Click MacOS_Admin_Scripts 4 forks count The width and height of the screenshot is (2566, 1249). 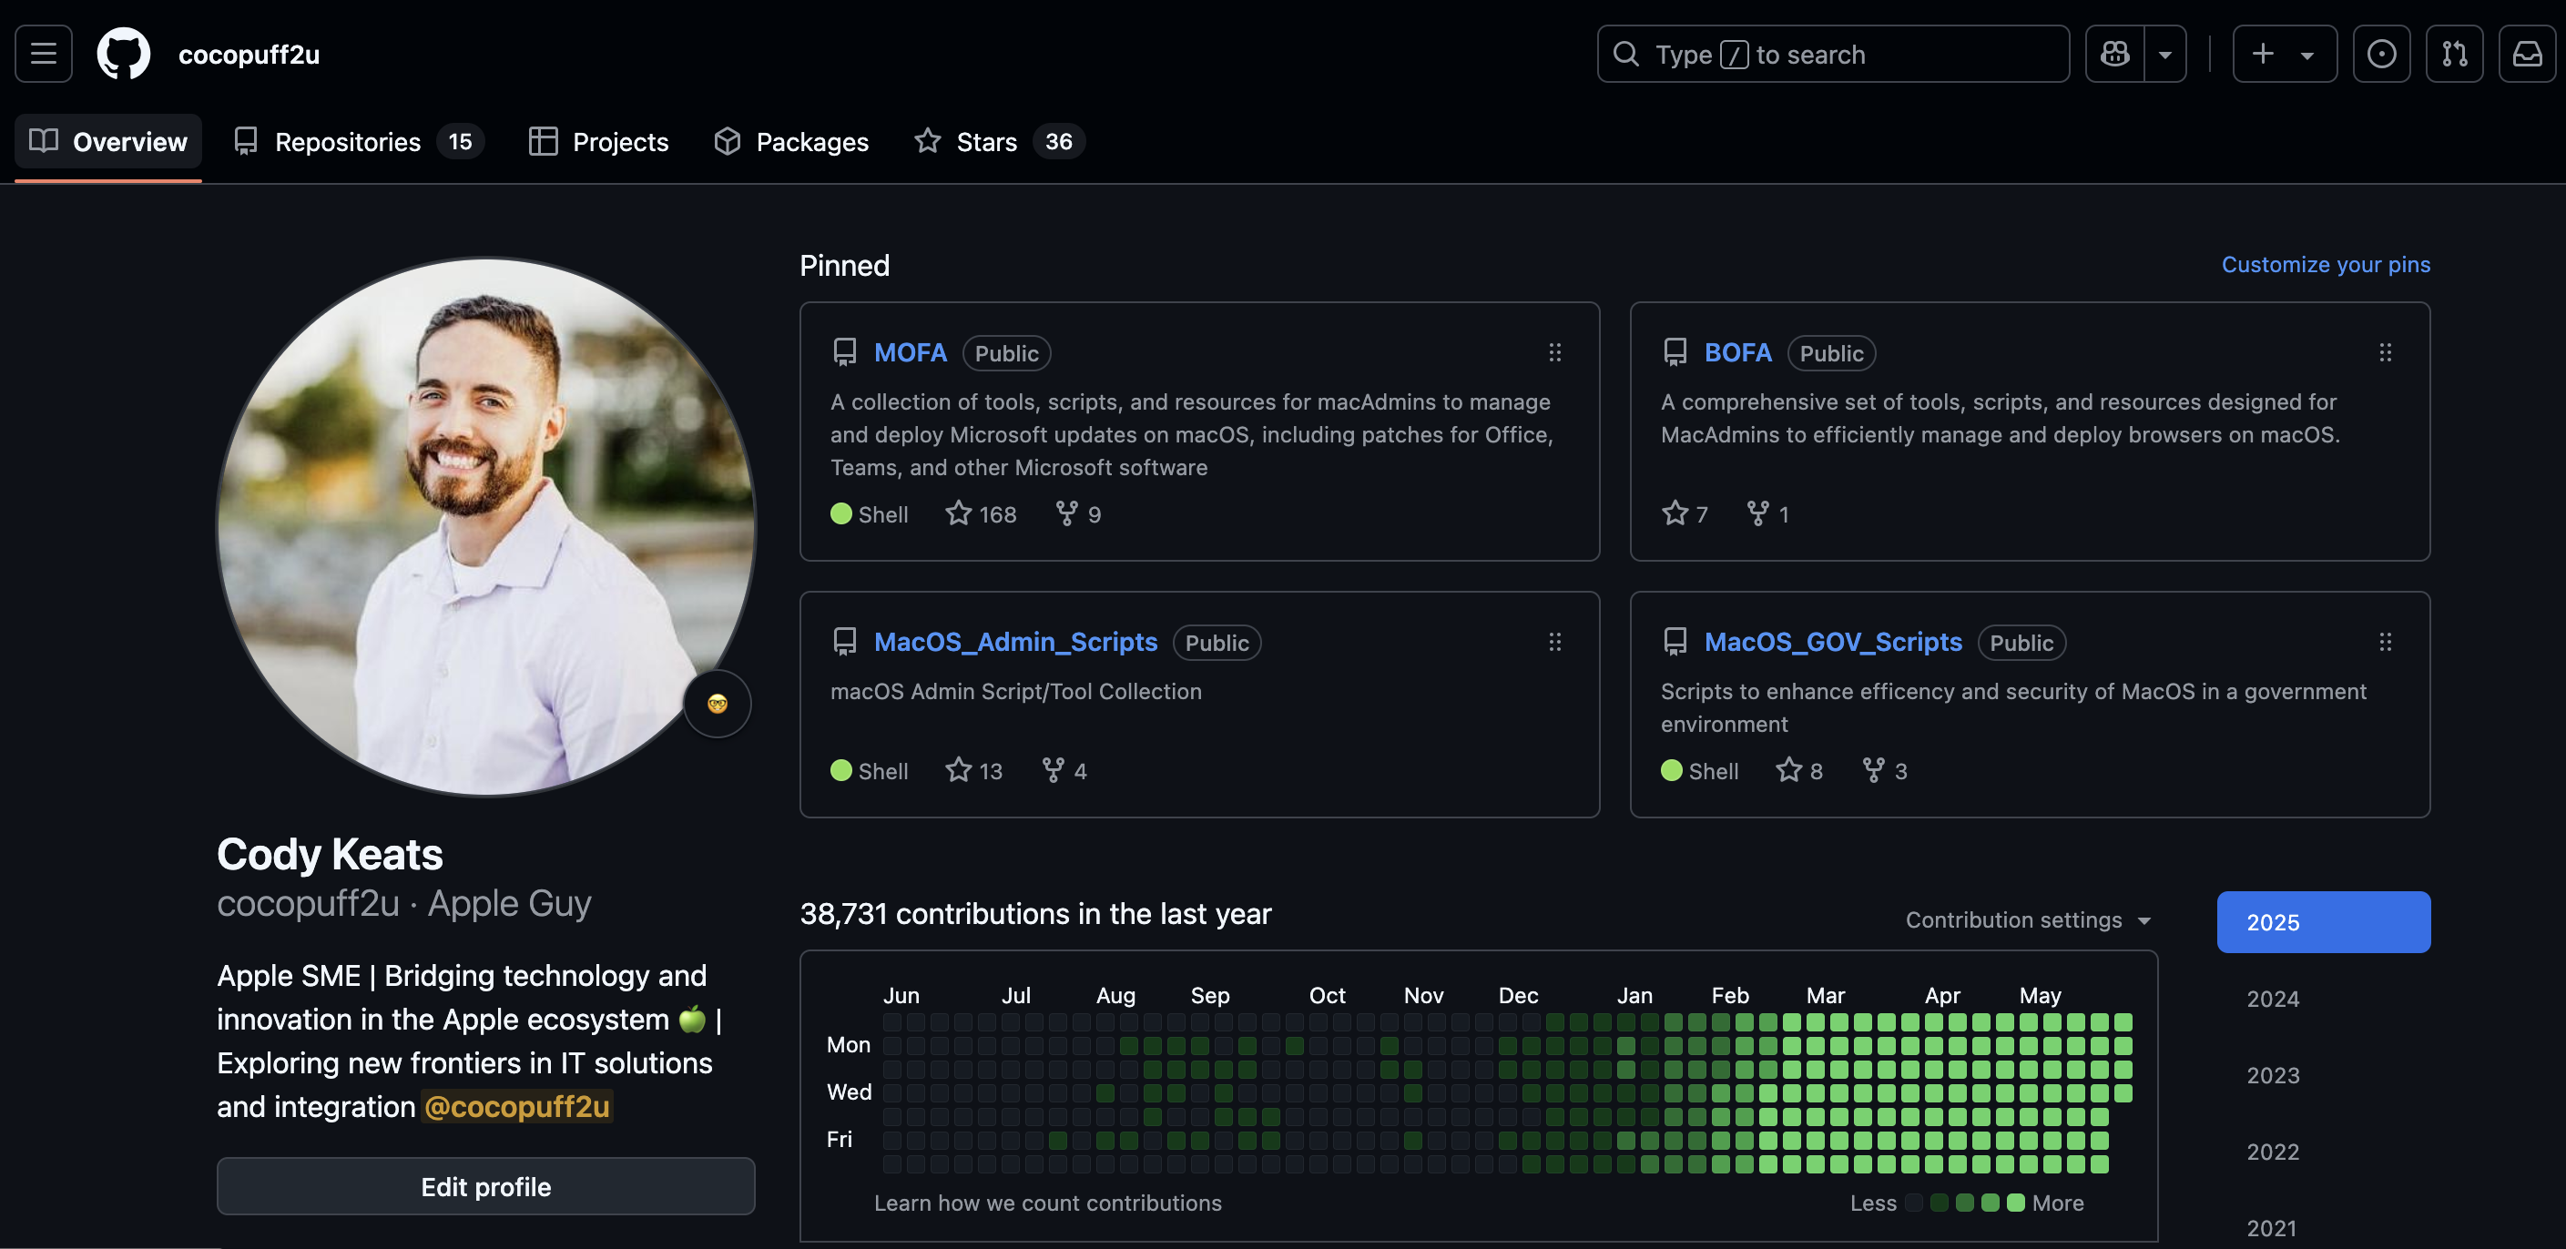(1064, 771)
